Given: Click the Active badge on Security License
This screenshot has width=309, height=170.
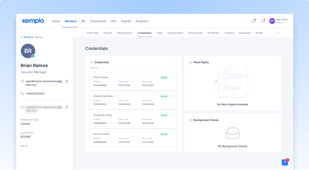Looking at the screenshot, I should coord(164,134).
